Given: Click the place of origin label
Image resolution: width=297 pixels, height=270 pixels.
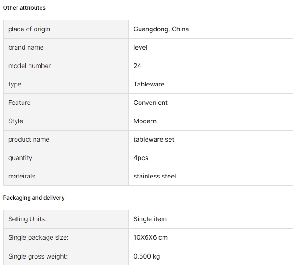Looking at the screenshot, I should pos(29,29).
